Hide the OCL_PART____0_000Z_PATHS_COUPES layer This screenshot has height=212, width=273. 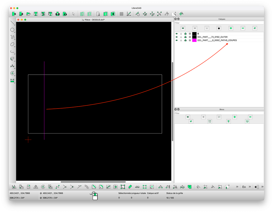point(176,40)
